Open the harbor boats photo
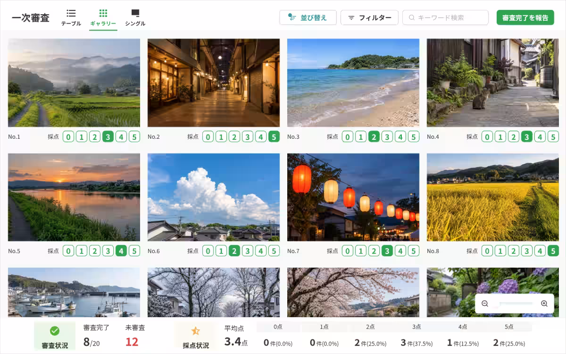 (74, 293)
